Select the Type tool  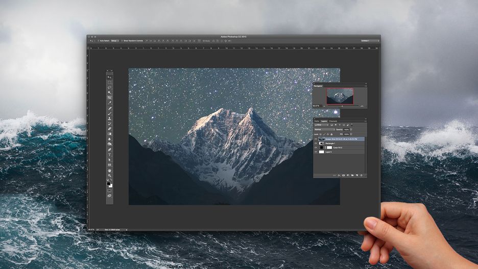pyautogui.click(x=109, y=155)
